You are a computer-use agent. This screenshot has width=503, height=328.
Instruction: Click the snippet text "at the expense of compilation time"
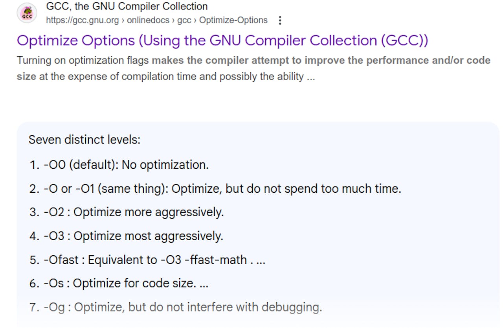point(118,76)
